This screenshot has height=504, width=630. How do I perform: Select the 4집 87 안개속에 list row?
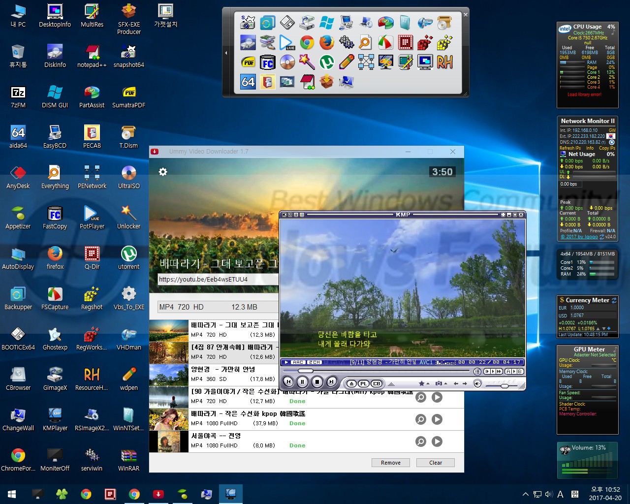tap(214, 353)
